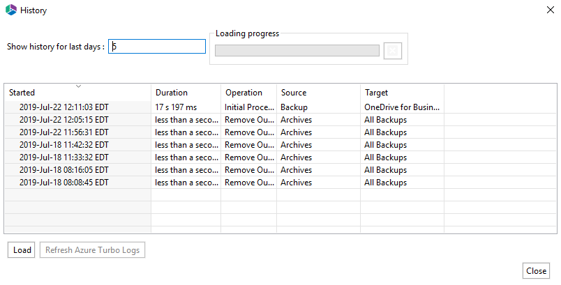561x285 pixels.
Task: Sort by the Duration column header
Action: 186,93
